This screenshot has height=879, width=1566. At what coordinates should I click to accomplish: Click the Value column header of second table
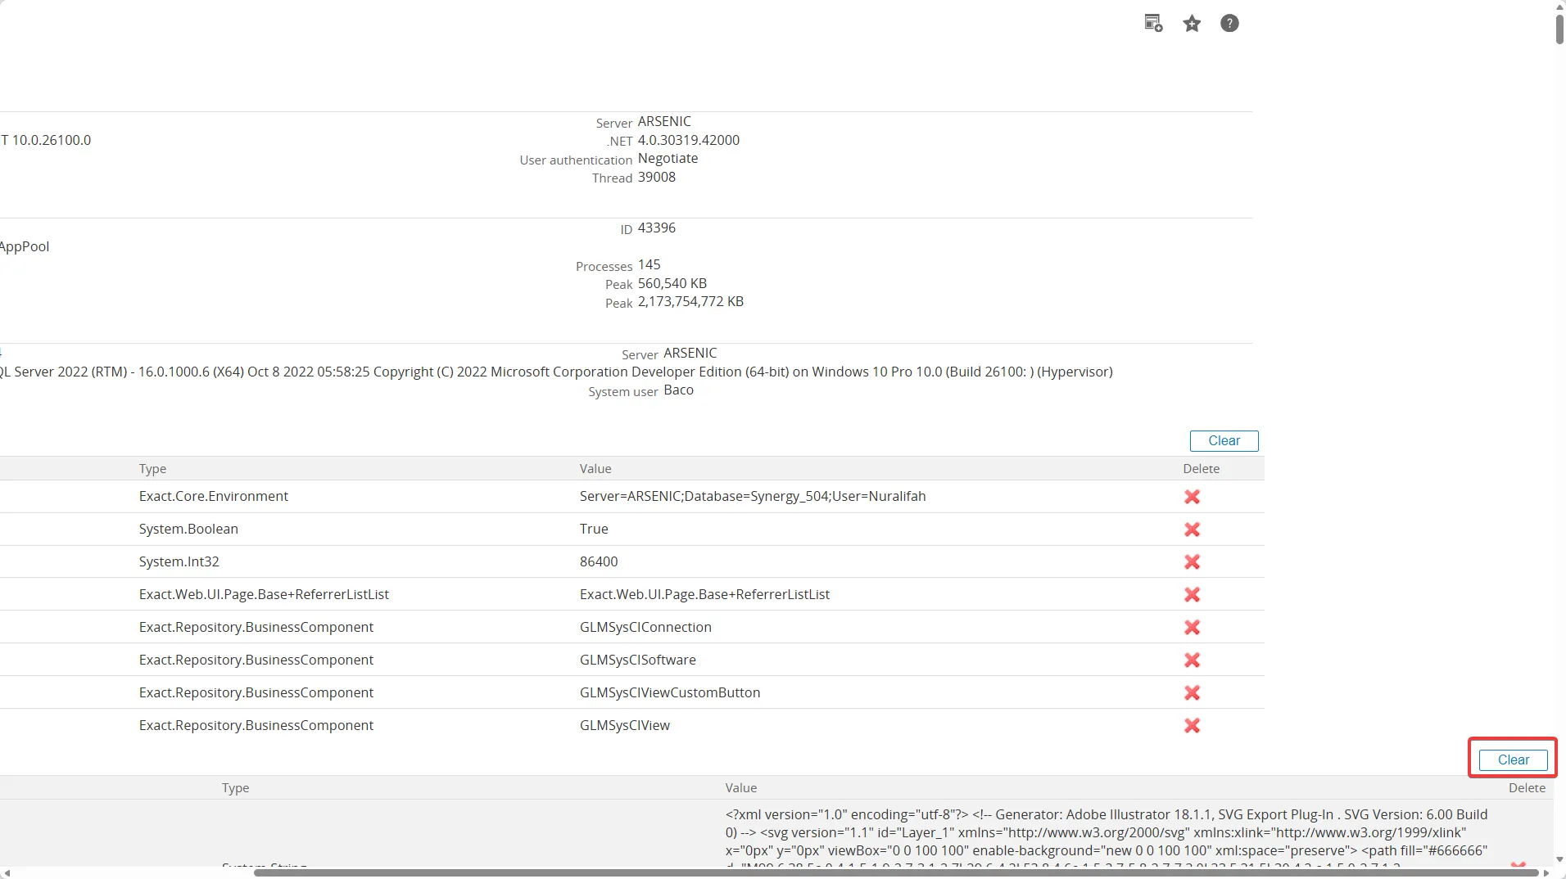tap(740, 788)
